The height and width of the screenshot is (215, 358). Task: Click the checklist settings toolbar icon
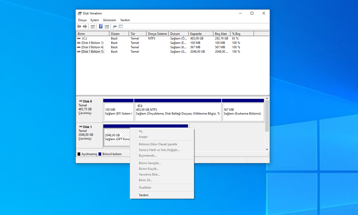click(x=121, y=27)
